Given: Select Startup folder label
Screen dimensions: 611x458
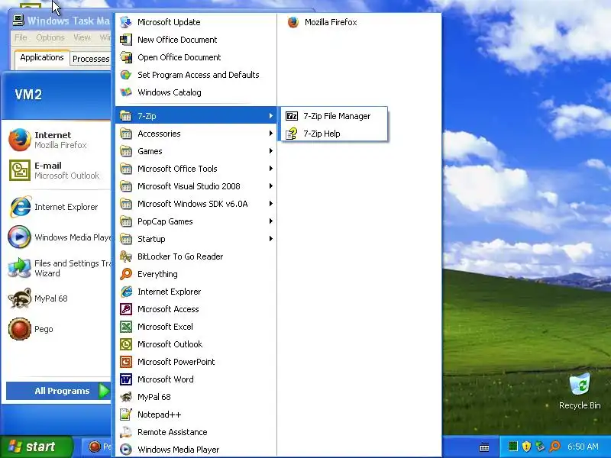Looking at the screenshot, I should pyautogui.click(x=151, y=239).
